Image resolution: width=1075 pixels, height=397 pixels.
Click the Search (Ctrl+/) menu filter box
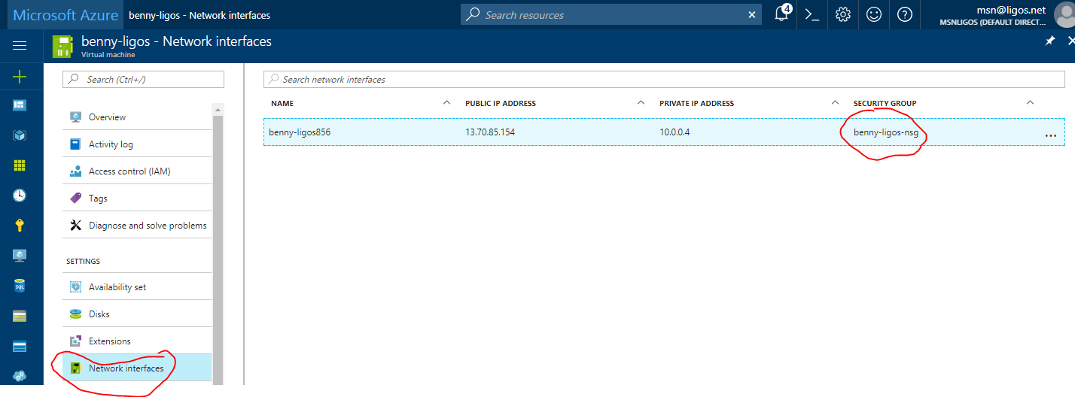point(143,79)
